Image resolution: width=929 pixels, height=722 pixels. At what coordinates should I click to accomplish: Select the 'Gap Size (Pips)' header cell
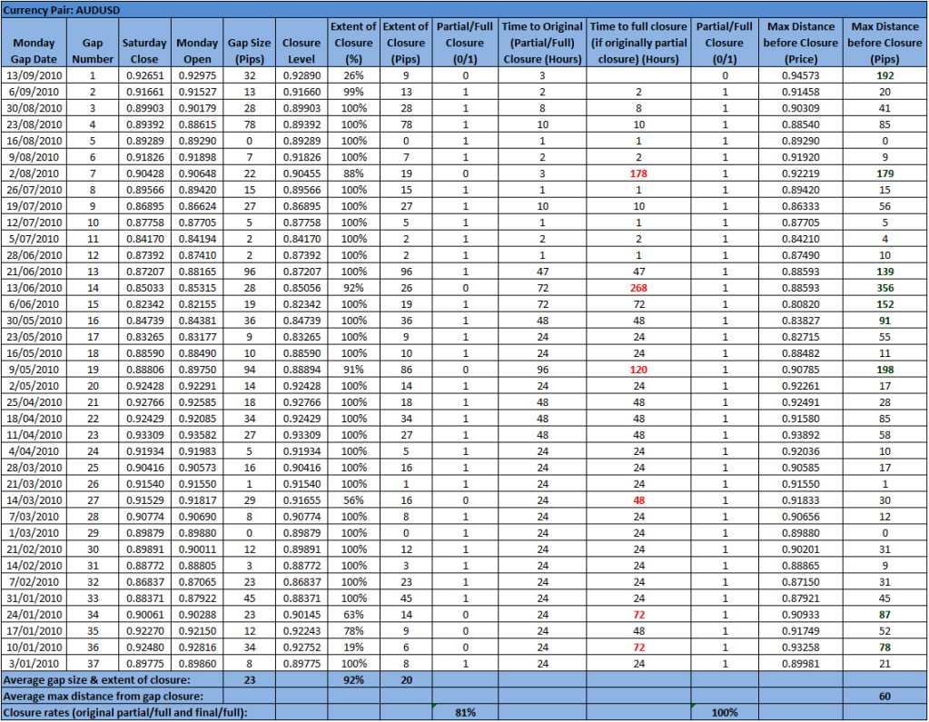[x=250, y=43]
